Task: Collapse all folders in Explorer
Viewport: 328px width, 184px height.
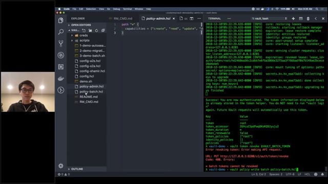Action: [x=103, y=31]
